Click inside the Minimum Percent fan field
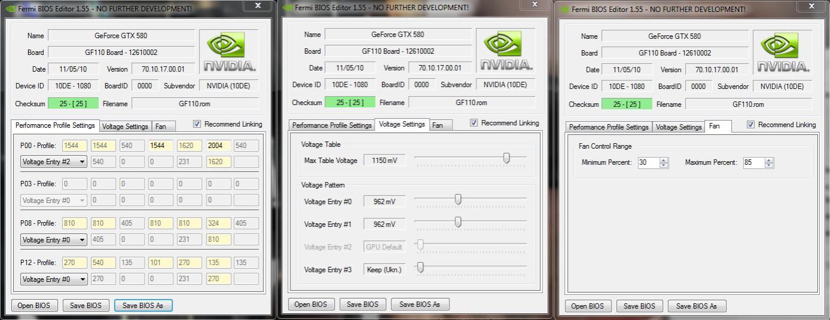Screen dimensions: 830x320 click(x=648, y=162)
